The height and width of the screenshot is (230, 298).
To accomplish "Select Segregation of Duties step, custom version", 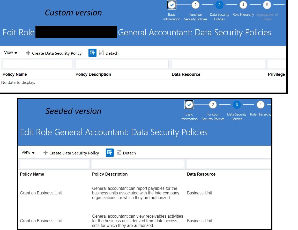I will pos(267,5).
